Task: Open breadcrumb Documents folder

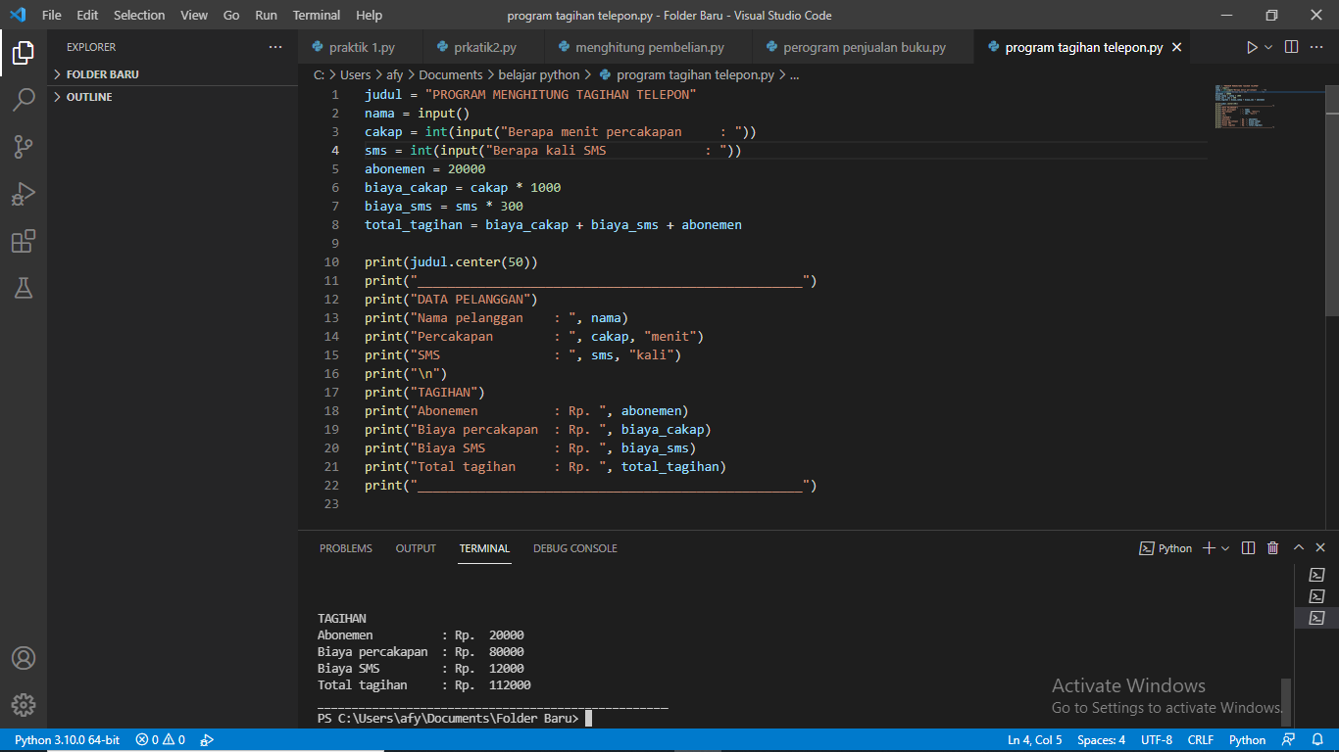Action: pyautogui.click(x=451, y=74)
